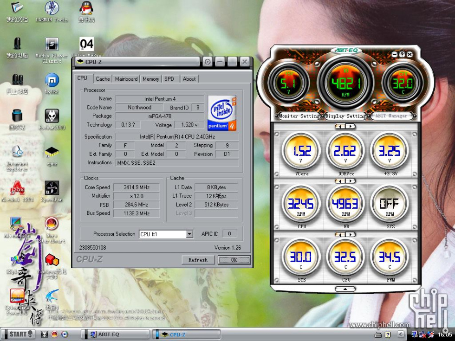
Task: Open the Processor Selection dropdown arrow
Action: pos(189,234)
